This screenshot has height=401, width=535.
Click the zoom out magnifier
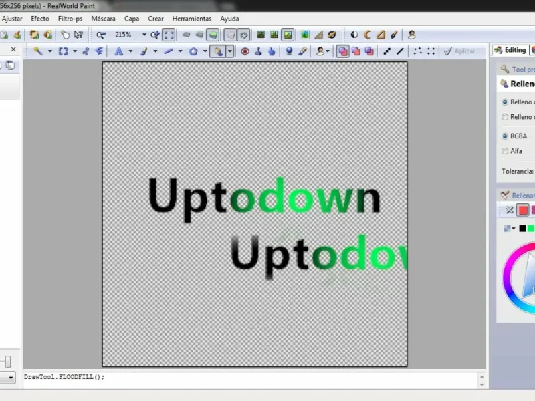101,35
